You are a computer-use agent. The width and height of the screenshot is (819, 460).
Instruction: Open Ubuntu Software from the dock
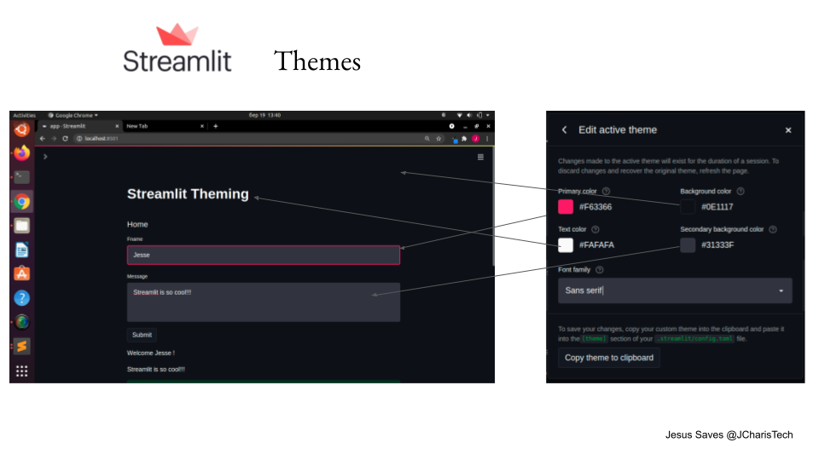click(22, 273)
